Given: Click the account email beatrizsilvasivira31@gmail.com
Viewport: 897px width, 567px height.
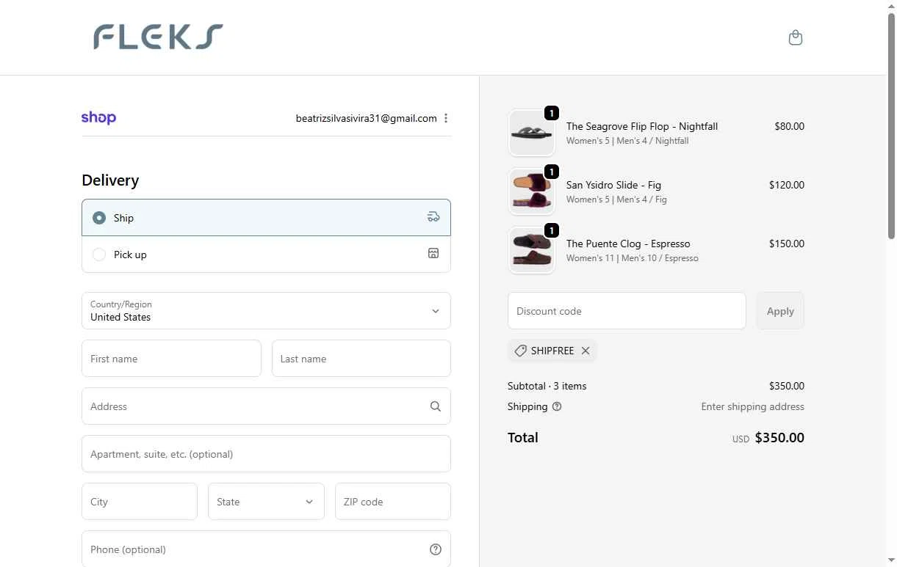Looking at the screenshot, I should point(366,118).
